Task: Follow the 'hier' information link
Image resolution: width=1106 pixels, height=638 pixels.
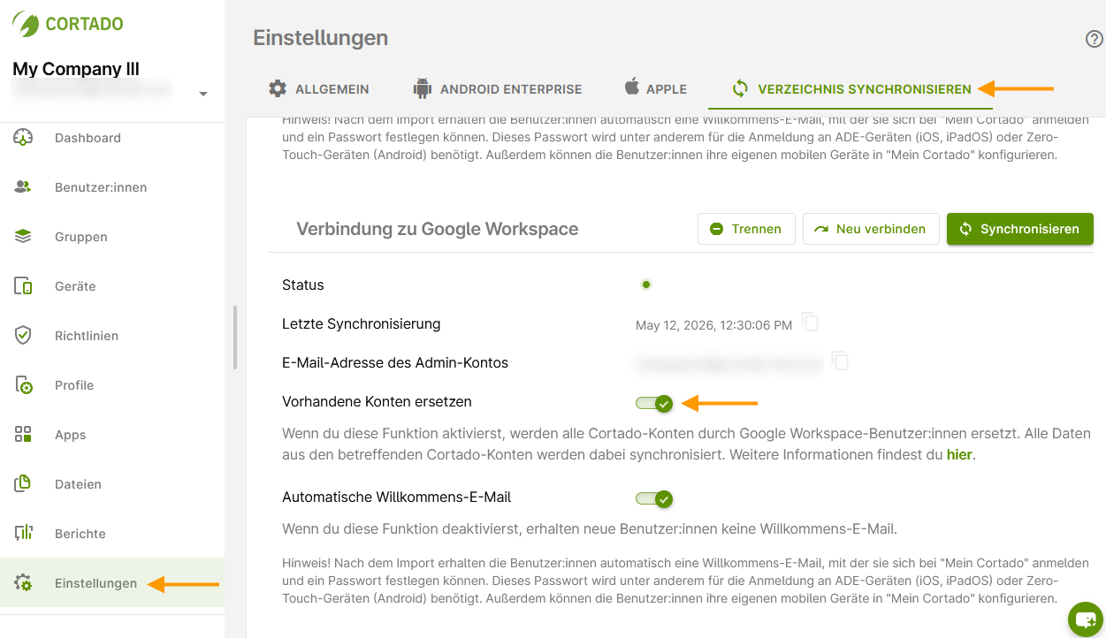Action: (959, 455)
